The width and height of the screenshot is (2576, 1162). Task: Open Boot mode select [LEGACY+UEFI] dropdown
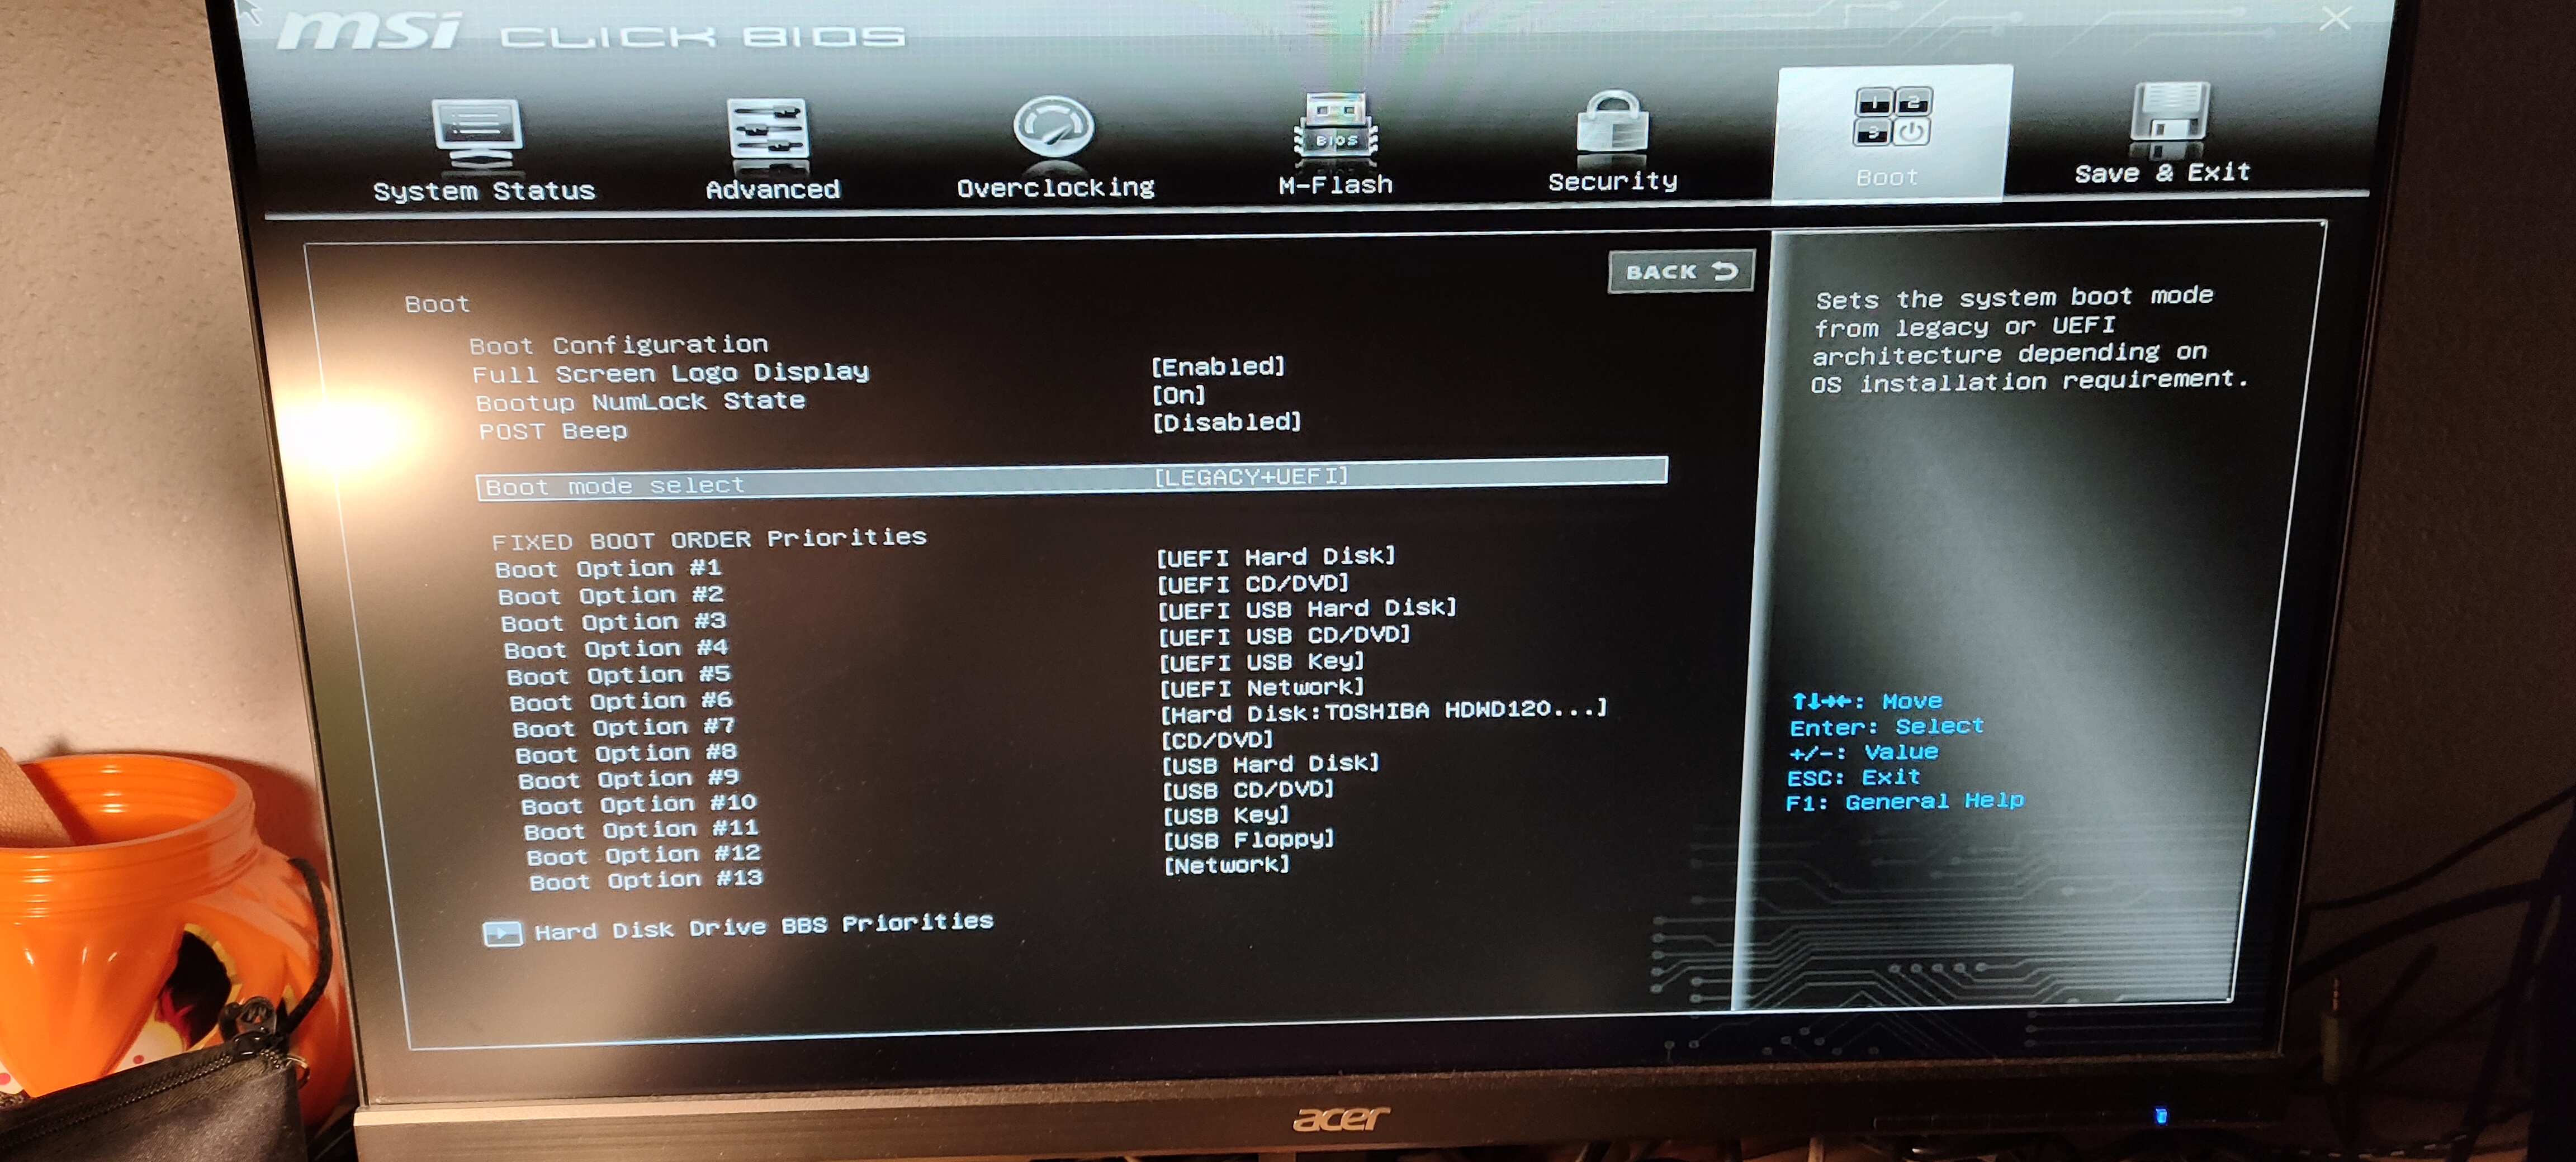(x=1251, y=477)
